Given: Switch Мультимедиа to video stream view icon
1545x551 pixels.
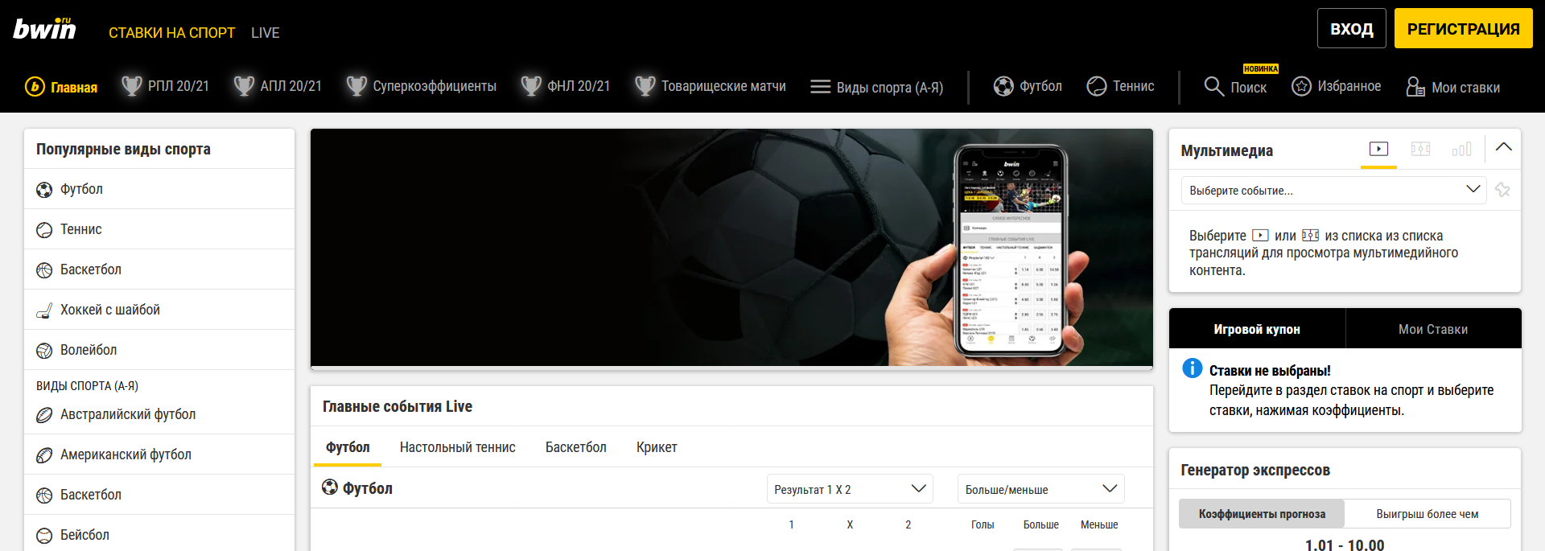Looking at the screenshot, I should [x=1378, y=149].
